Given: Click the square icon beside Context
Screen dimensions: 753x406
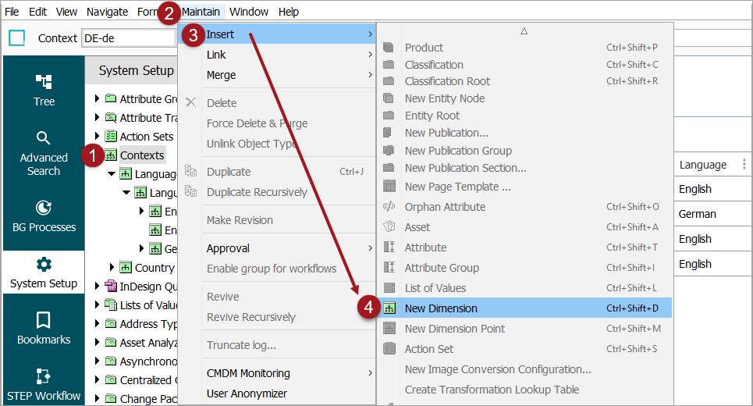Looking at the screenshot, I should (x=17, y=38).
